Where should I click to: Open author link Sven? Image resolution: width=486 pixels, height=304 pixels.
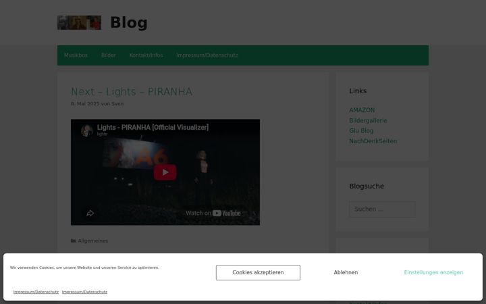(x=117, y=104)
